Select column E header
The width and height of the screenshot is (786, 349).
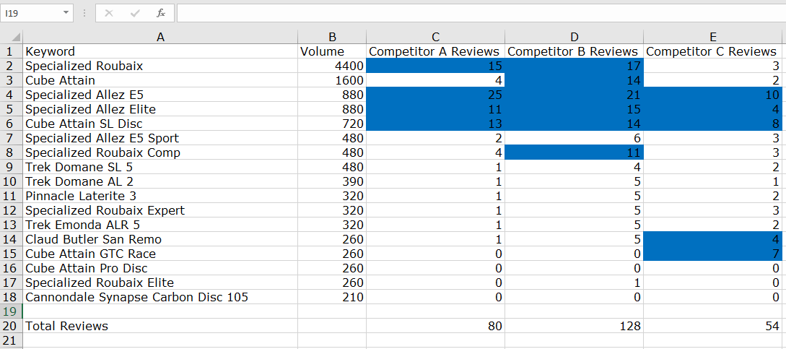click(713, 37)
